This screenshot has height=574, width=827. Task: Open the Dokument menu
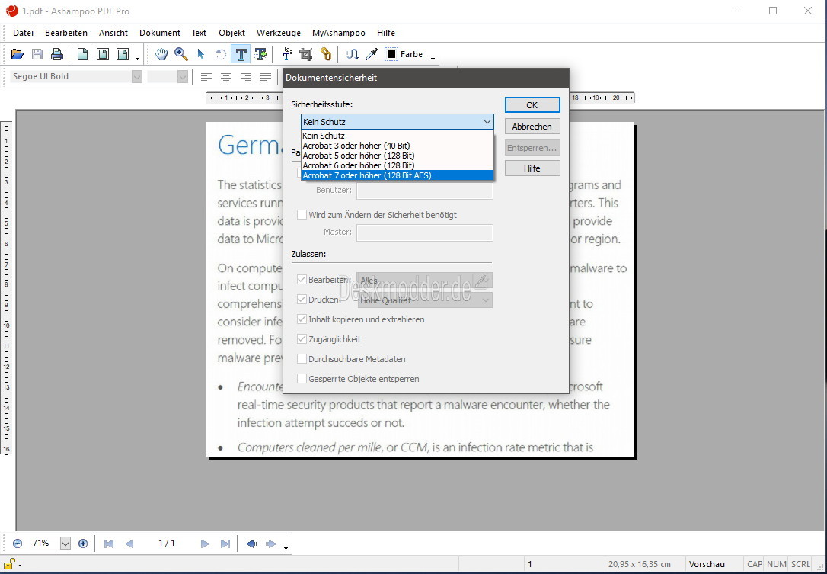(160, 33)
